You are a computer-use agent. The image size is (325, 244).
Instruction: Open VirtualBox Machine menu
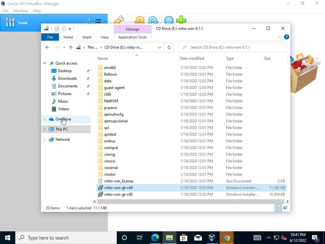(21, 11)
